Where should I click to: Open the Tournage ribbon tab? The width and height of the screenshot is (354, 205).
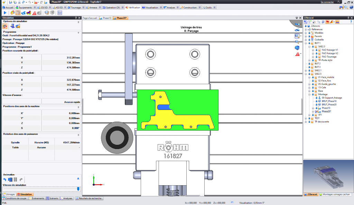click(x=74, y=7)
